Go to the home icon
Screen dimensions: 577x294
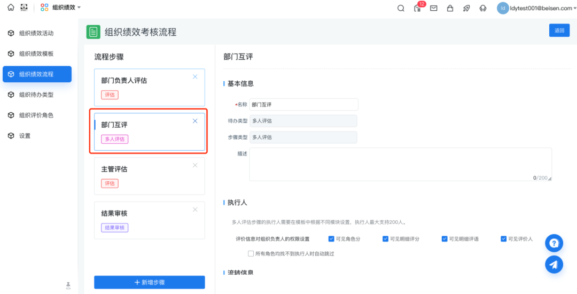coord(11,7)
